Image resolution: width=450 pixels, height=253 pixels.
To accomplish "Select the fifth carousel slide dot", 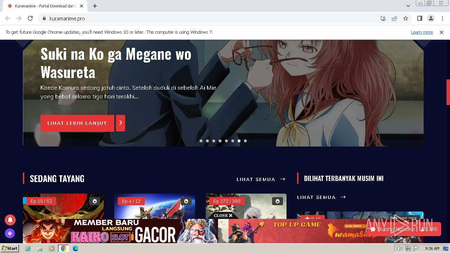I will click(226, 141).
